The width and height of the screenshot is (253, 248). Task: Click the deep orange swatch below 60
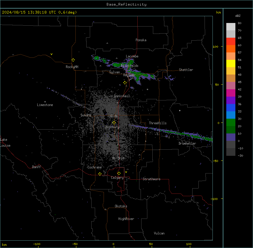(x=231, y=49)
